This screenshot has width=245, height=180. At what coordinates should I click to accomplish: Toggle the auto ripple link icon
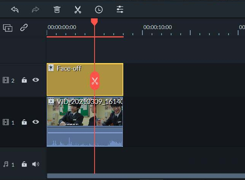pos(24,28)
